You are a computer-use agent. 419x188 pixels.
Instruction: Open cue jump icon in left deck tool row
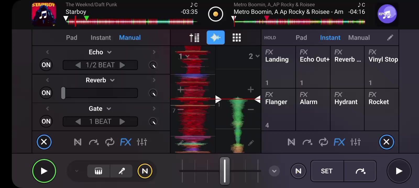[x=94, y=142]
